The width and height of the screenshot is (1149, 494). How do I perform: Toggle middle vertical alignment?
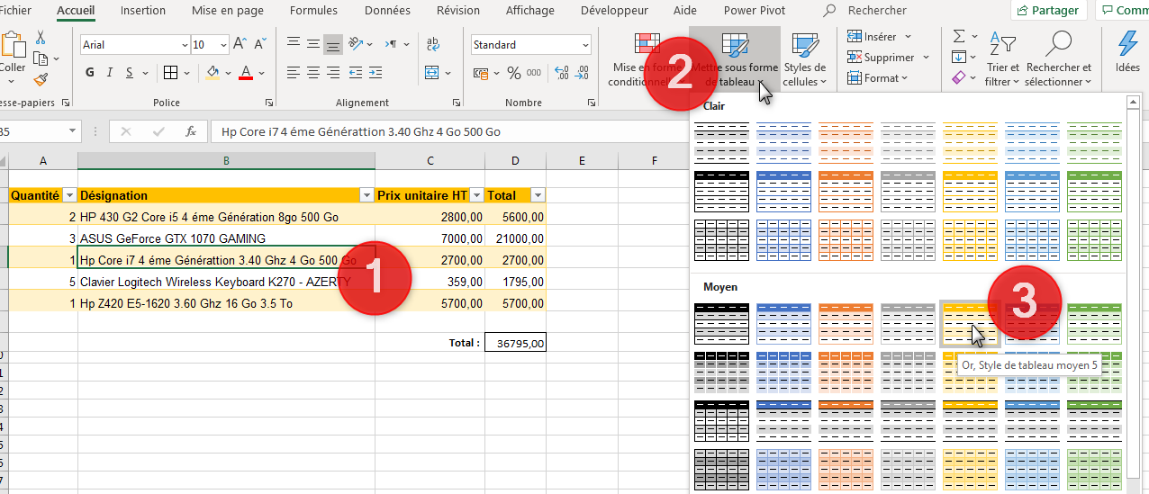coord(313,43)
